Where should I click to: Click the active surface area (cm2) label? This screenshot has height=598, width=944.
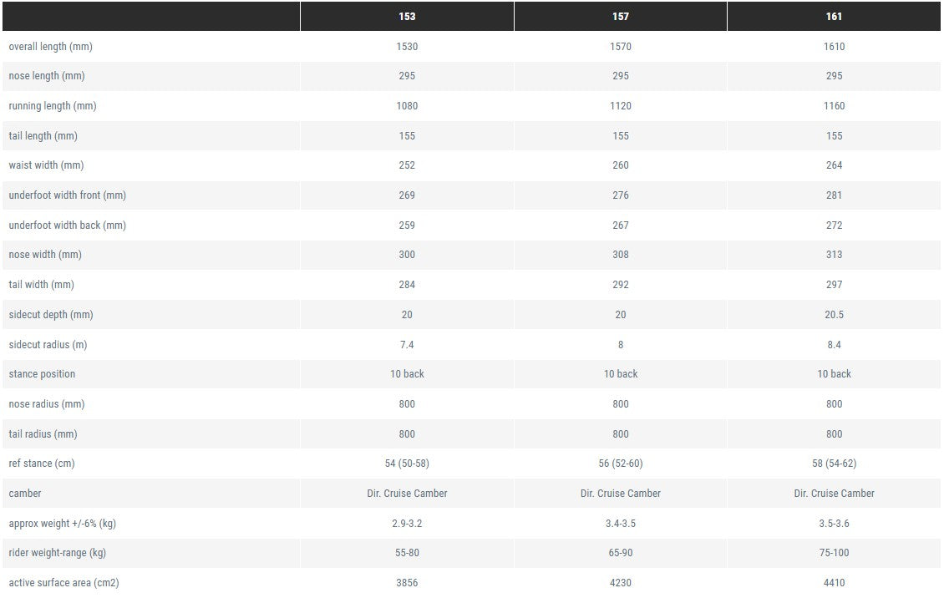click(x=63, y=583)
